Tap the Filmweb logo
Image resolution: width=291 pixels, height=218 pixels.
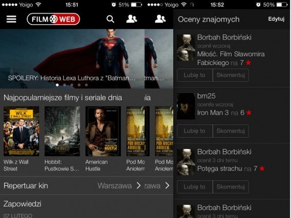point(53,19)
